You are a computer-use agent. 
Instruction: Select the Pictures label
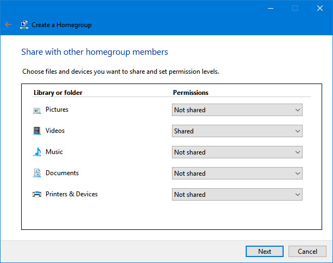[57, 110]
